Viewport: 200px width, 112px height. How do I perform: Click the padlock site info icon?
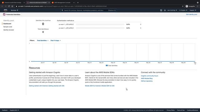16,6
